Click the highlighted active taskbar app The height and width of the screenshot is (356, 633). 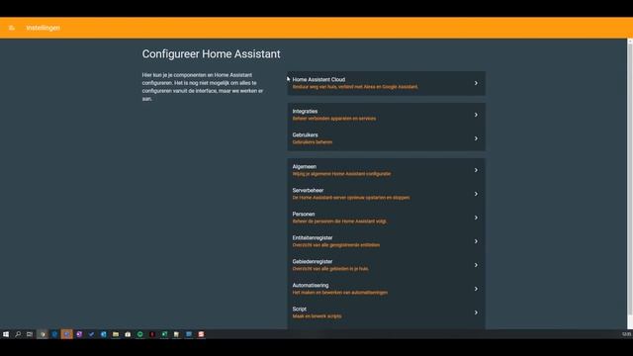pyautogui.click(x=67, y=334)
